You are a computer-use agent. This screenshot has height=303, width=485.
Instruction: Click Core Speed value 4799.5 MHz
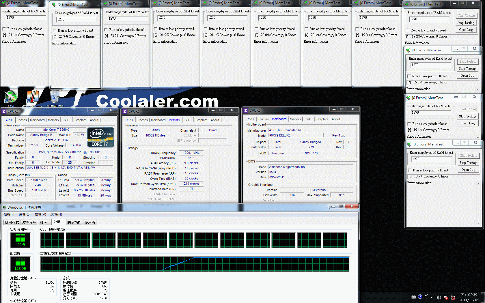(x=39, y=180)
